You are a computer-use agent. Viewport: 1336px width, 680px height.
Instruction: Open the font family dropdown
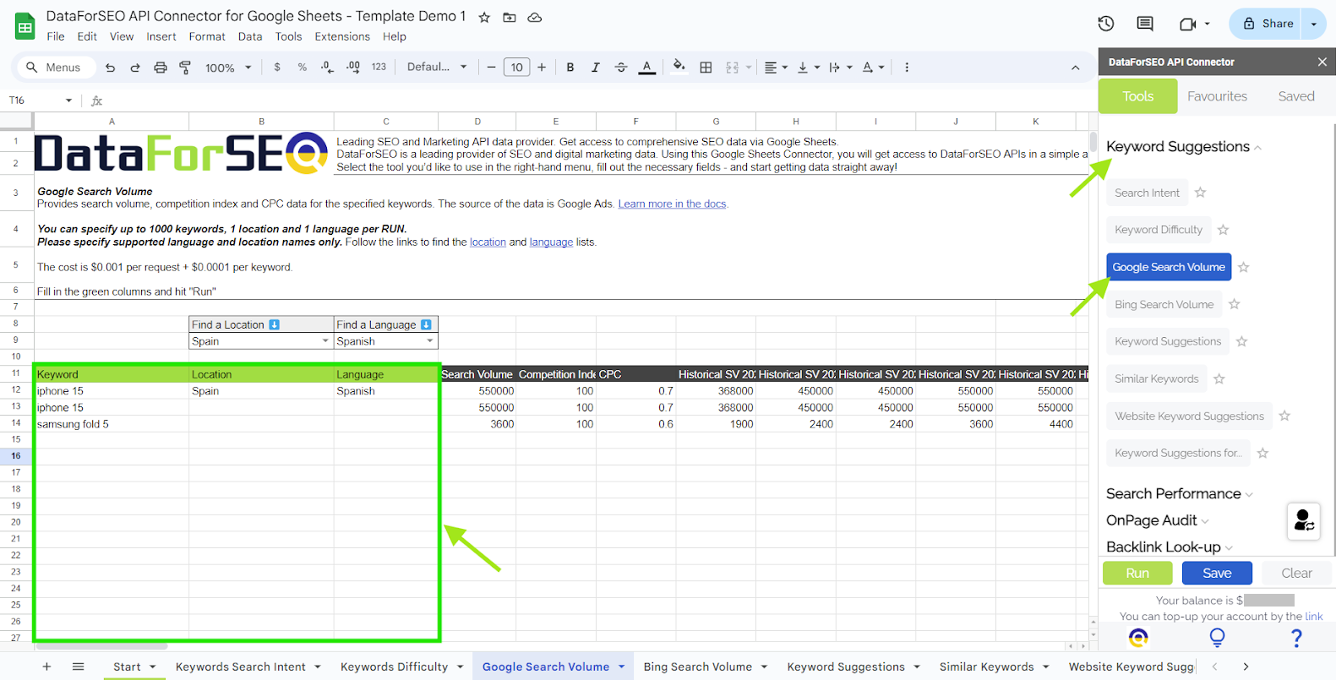pos(437,68)
